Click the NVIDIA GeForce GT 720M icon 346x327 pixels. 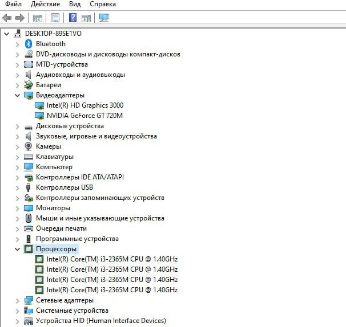(x=39, y=116)
